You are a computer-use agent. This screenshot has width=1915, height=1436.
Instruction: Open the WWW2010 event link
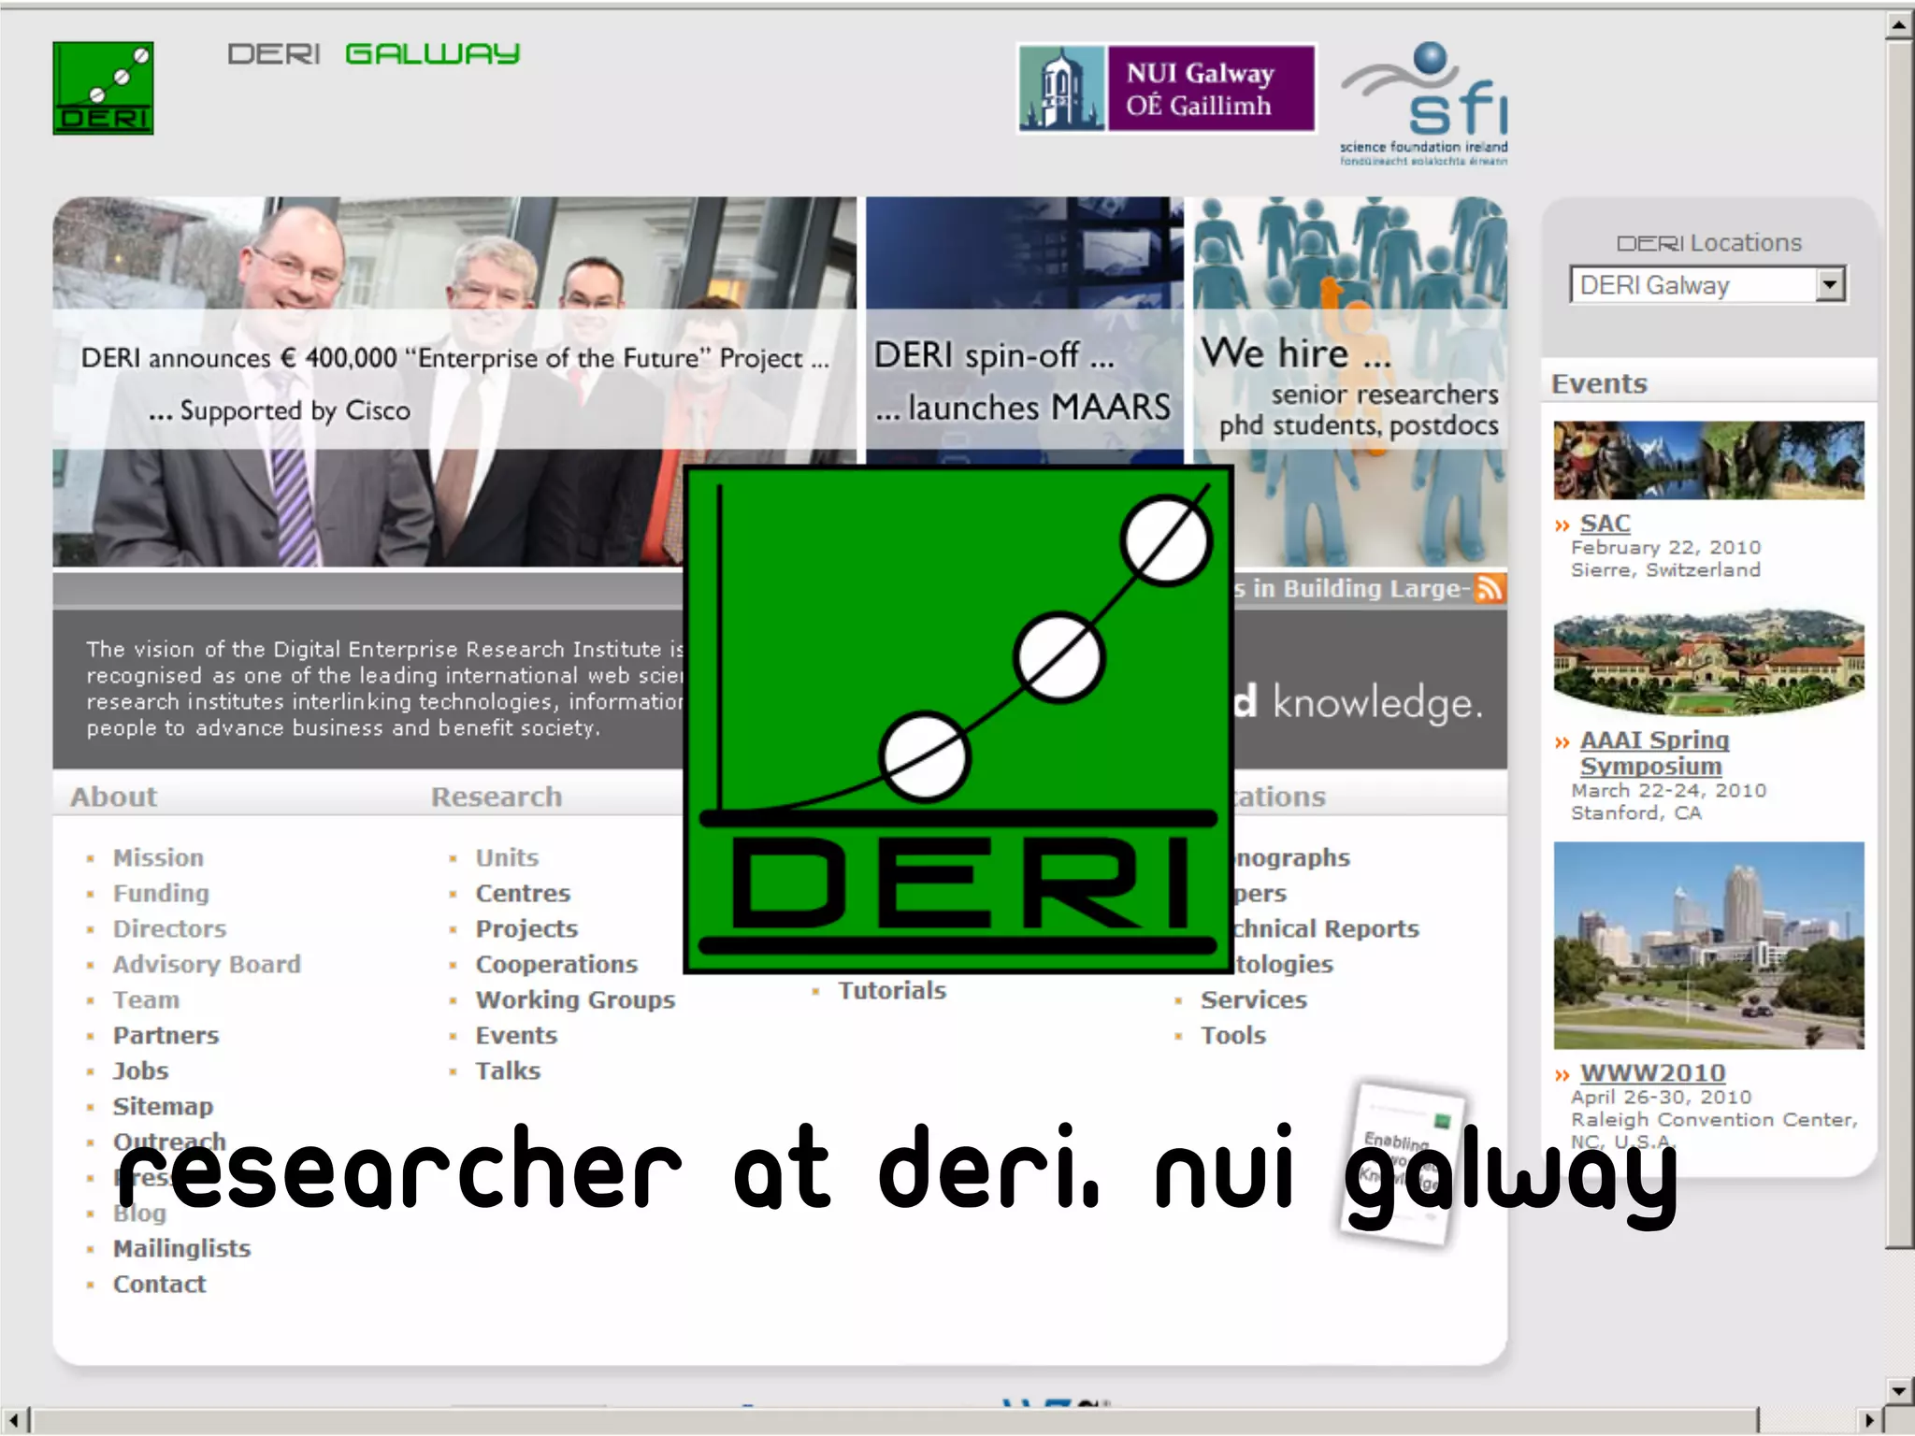tap(1652, 1072)
